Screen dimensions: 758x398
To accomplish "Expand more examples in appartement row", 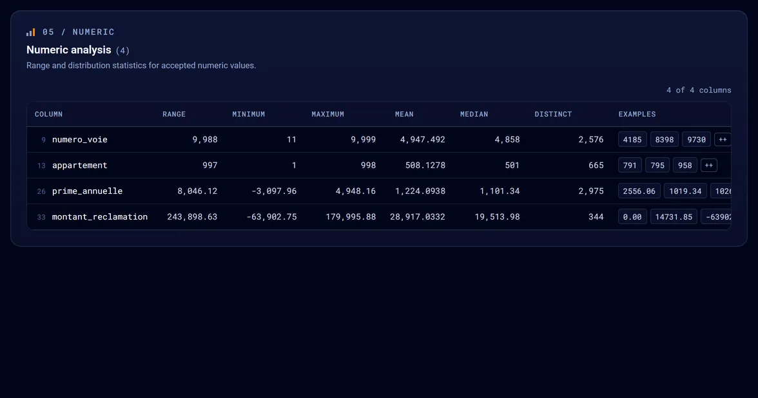I will click(x=708, y=165).
